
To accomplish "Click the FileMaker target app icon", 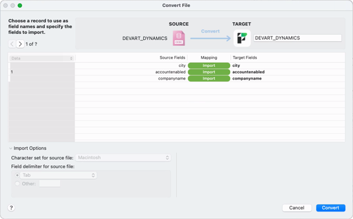I will 242,38.
